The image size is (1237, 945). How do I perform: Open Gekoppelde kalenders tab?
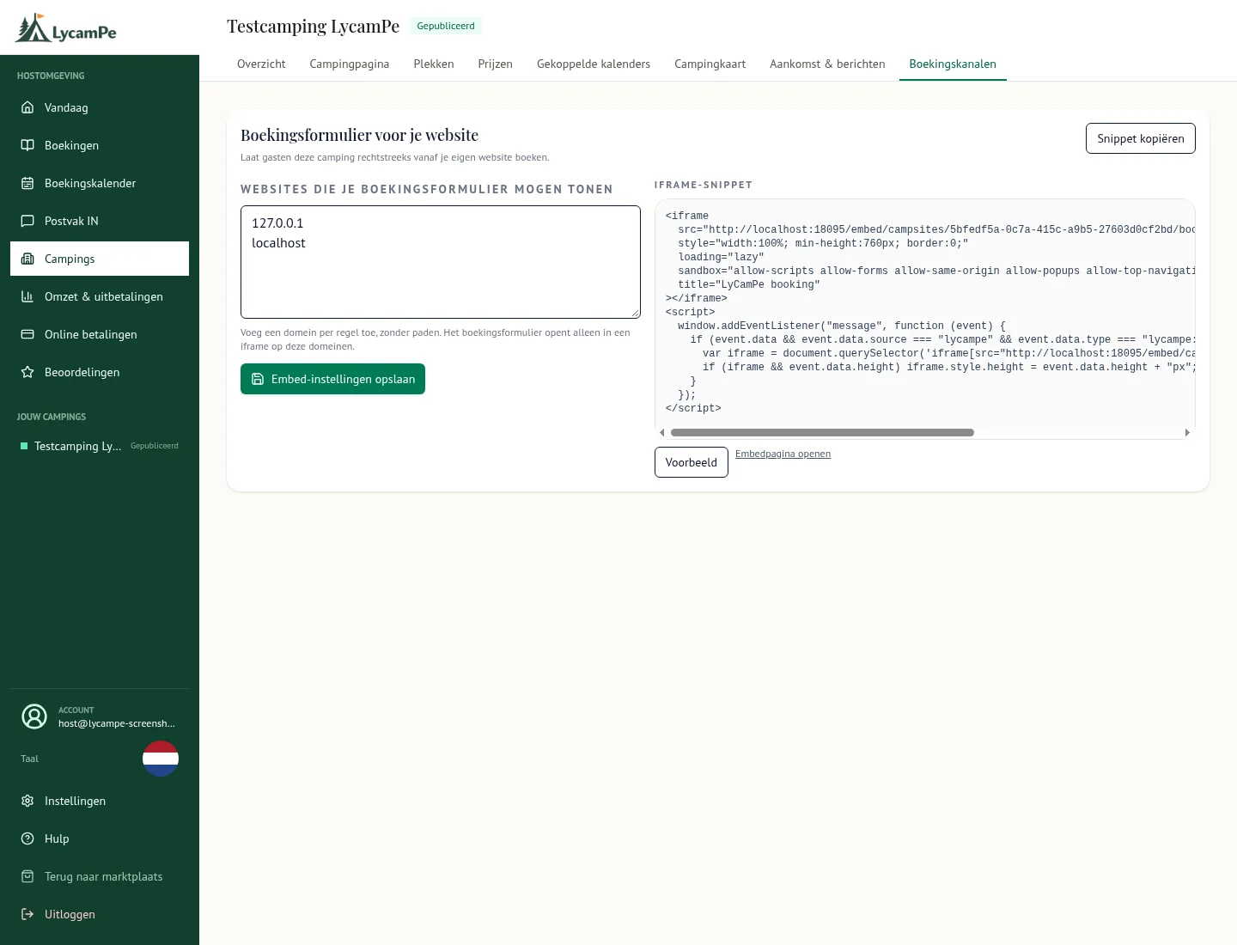[x=594, y=64]
